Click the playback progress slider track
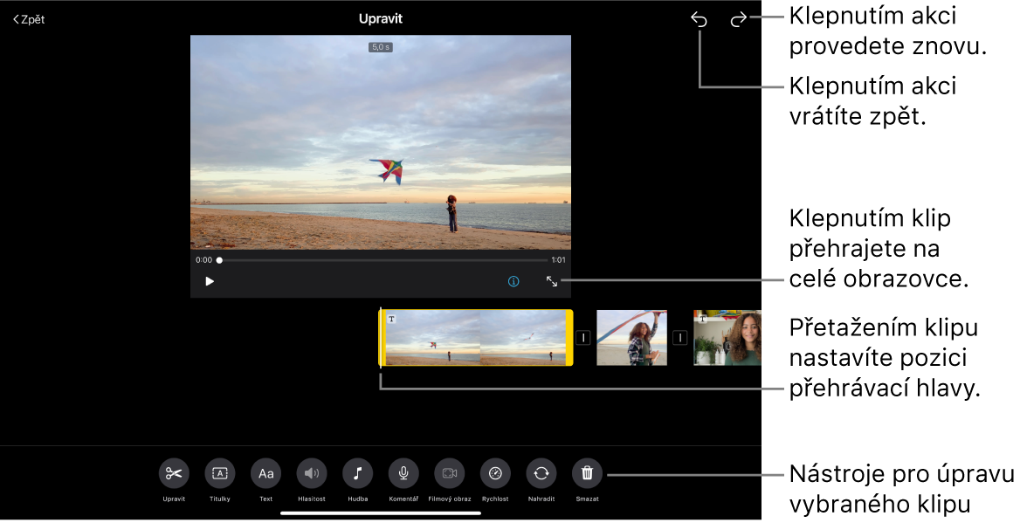Image resolution: width=1020 pixels, height=523 pixels. pyautogui.click(x=383, y=260)
